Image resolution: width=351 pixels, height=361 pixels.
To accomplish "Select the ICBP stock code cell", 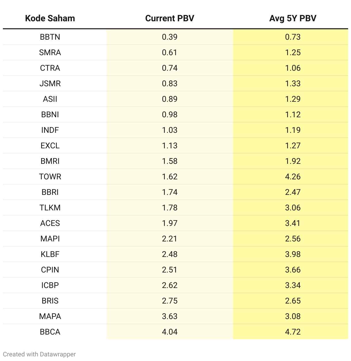I will click(x=50, y=285).
